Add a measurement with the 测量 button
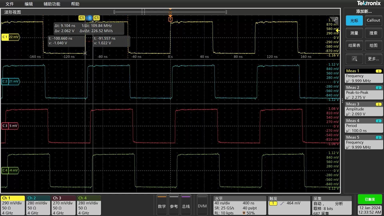384x216 pixels. (x=354, y=33)
